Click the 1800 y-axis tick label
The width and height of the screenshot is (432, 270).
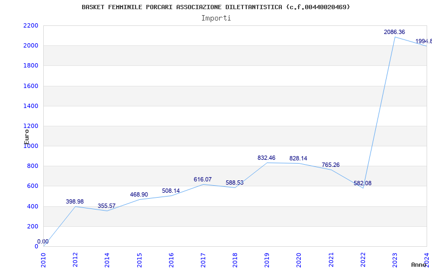(x=31, y=66)
